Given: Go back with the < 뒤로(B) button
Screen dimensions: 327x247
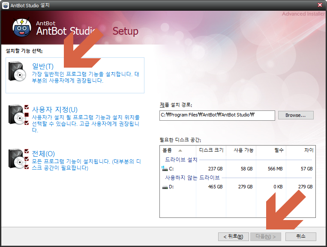Looking at the screenshot, I should click(x=234, y=237).
